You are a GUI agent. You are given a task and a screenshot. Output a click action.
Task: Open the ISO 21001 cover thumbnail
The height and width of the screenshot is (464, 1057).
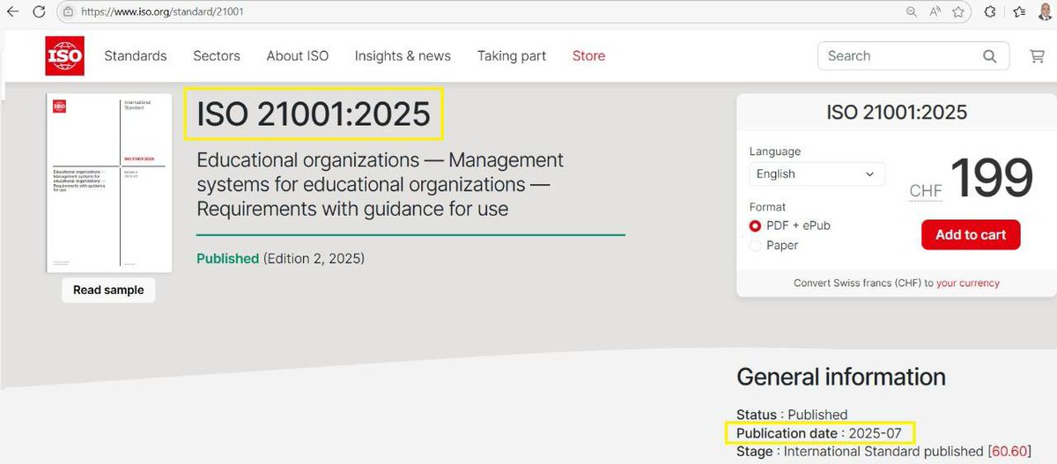(x=109, y=182)
